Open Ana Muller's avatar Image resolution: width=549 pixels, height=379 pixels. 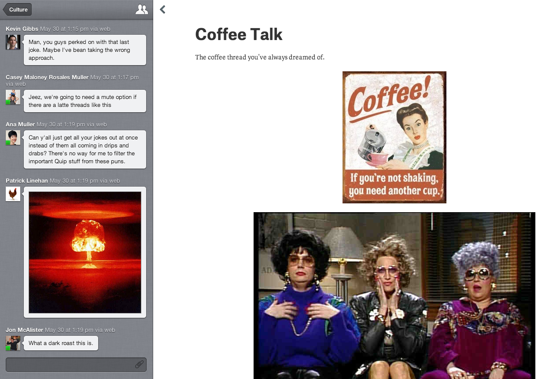tap(13, 138)
